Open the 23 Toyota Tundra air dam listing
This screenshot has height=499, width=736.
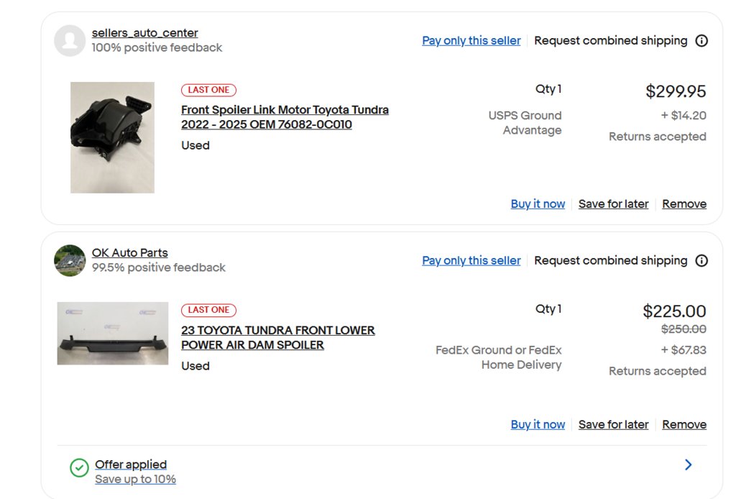278,337
